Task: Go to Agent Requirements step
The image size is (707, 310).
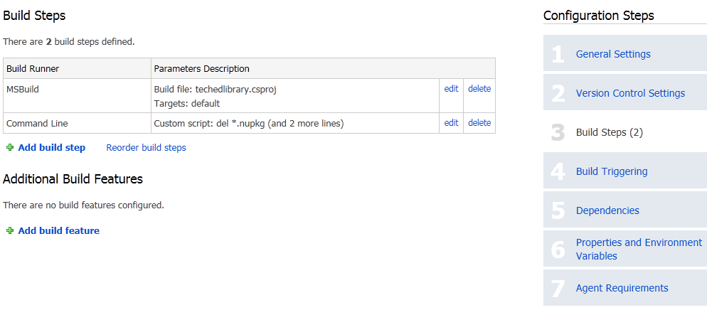Action: point(622,288)
